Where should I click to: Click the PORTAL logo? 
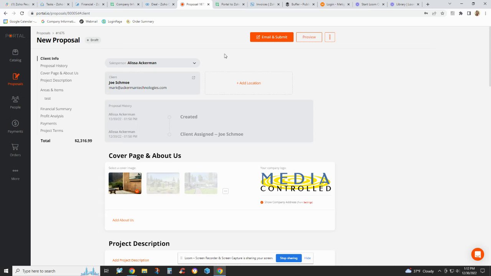click(15, 36)
